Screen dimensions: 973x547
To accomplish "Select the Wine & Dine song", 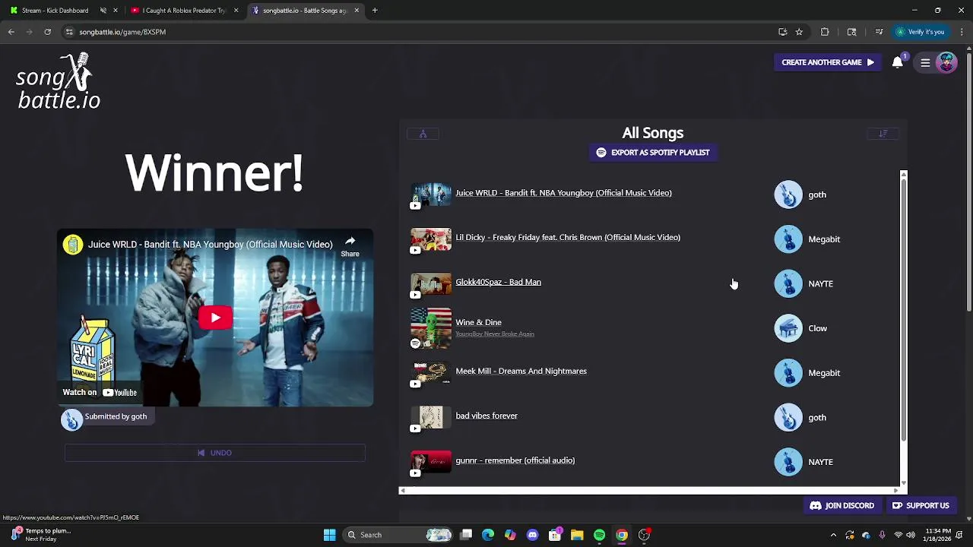I will 478,322.
